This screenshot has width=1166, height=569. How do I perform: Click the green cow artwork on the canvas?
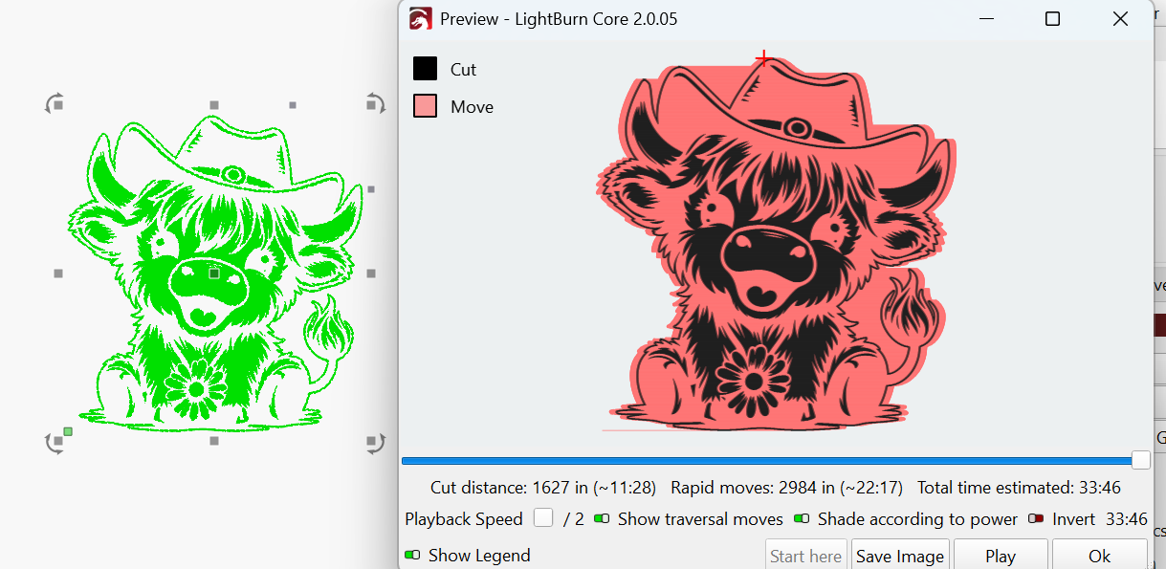coord(214,273)
